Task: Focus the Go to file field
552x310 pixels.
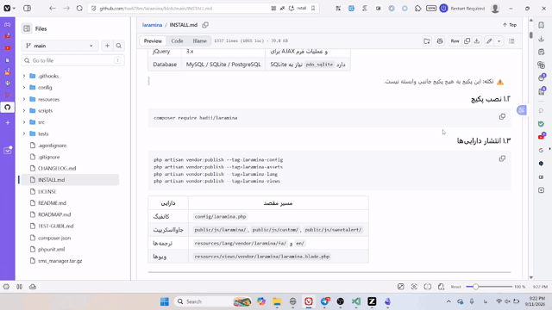Action: (72, 60)
